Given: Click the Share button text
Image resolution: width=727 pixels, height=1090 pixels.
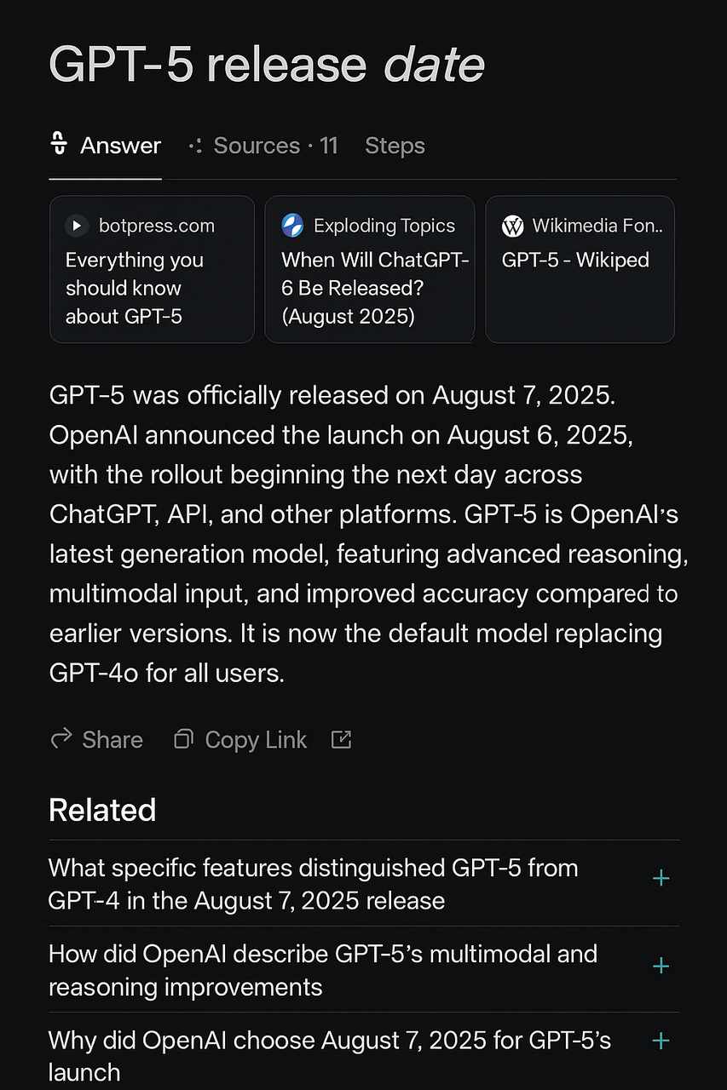Looking at the screenshot, I should [113, 740].
